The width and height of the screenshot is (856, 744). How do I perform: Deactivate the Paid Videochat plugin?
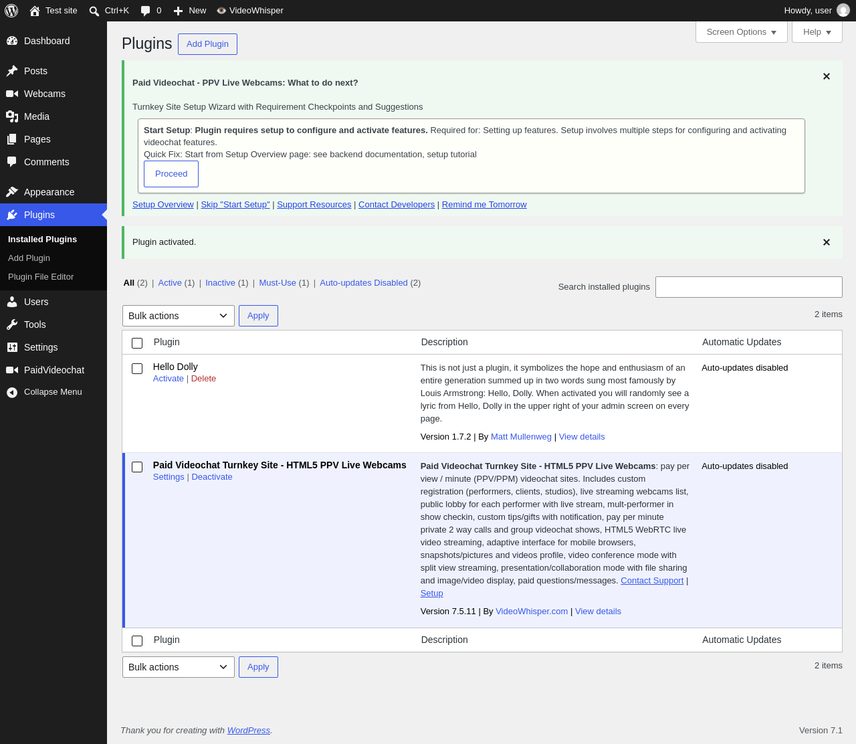pyautogui.click(x=212, y=477)
